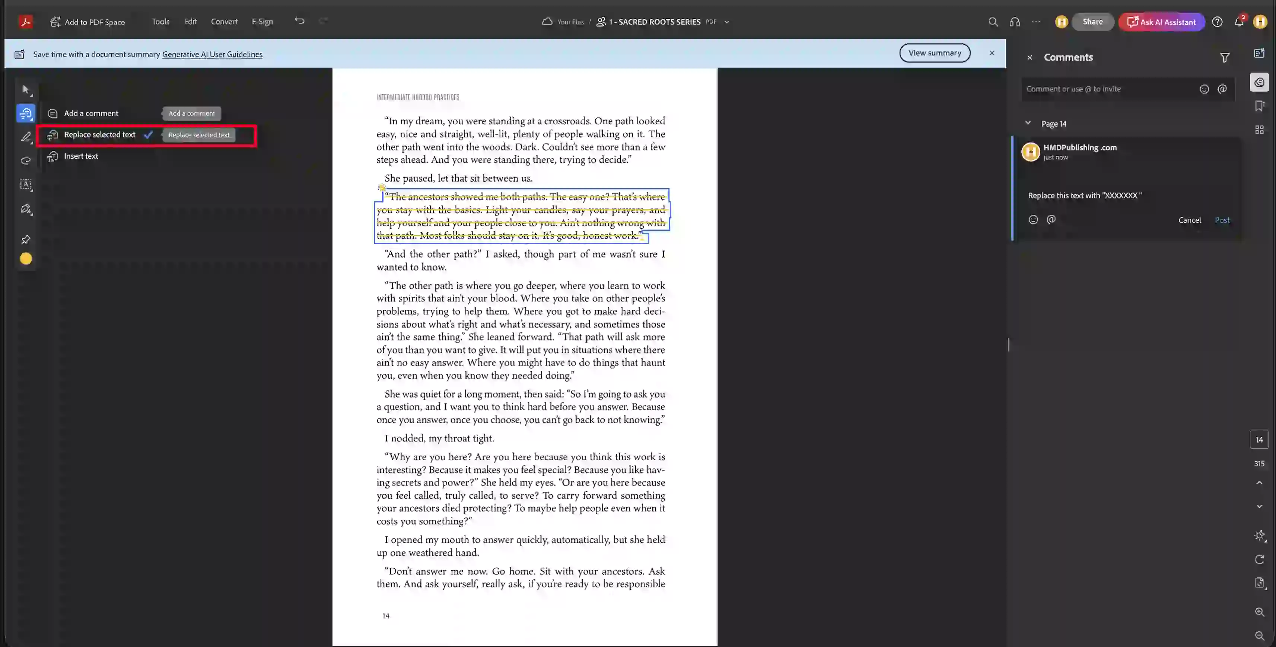Redo the last action
Image resolution: width=1276 pixels, height=647 pixels.
pos(324,21)
